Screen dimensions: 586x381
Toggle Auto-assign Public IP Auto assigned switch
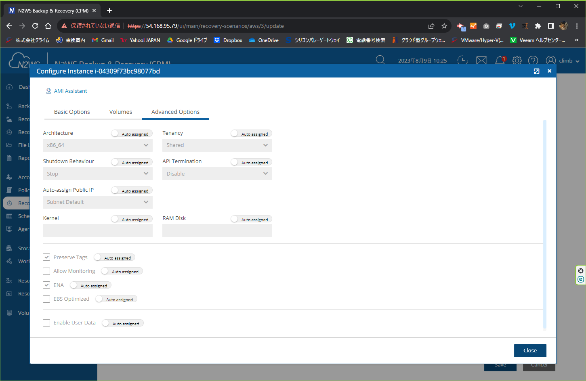(131, 190)
